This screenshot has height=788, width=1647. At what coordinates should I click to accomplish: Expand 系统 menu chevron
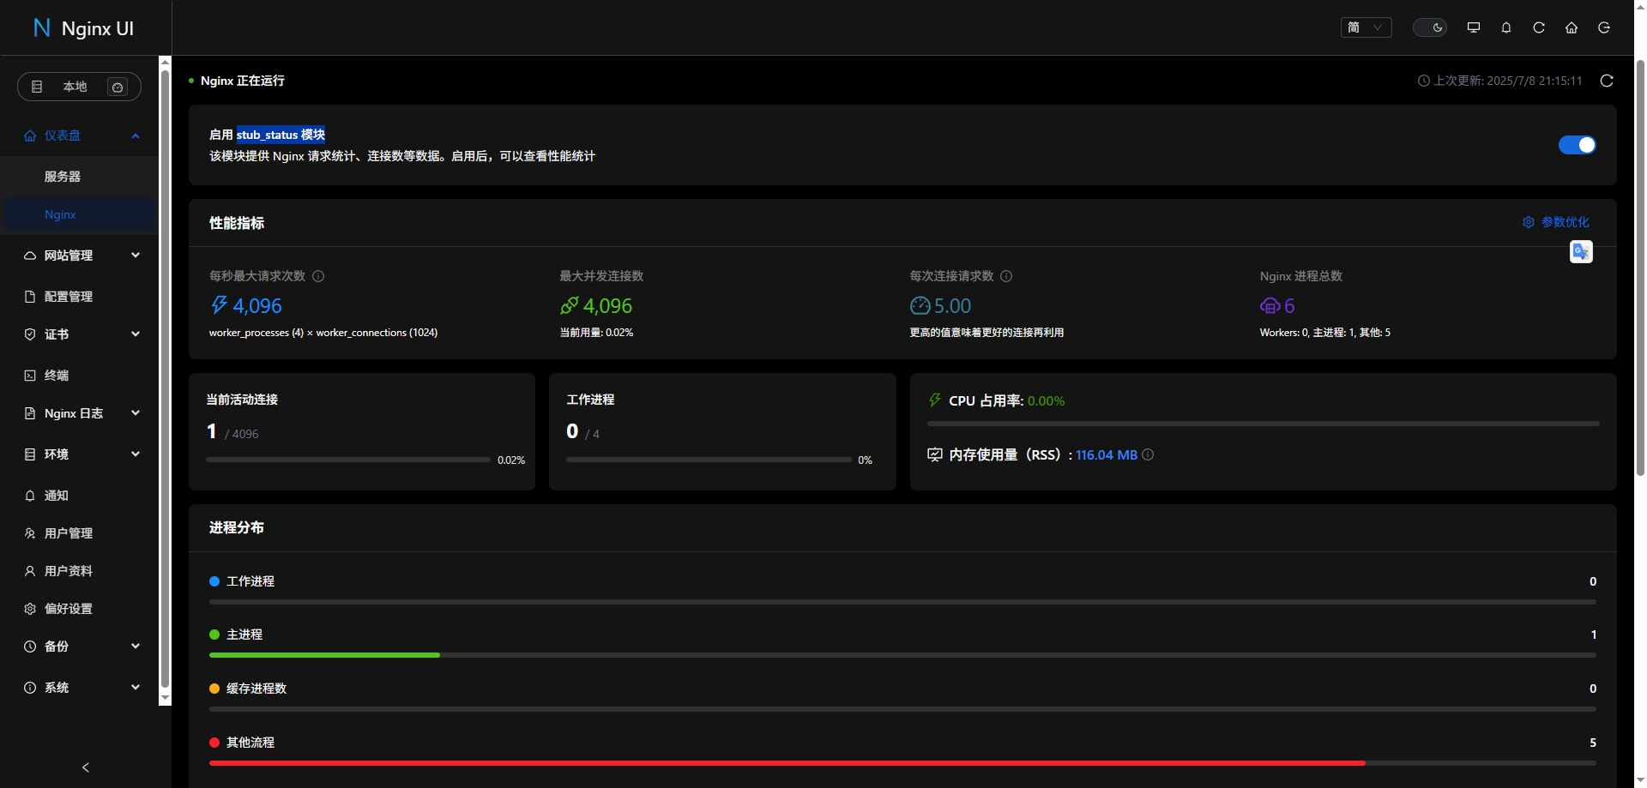(136, 688)
